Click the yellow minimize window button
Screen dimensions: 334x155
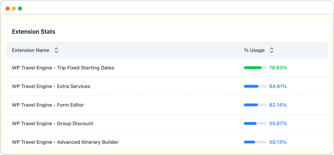(x=14, y=9)
